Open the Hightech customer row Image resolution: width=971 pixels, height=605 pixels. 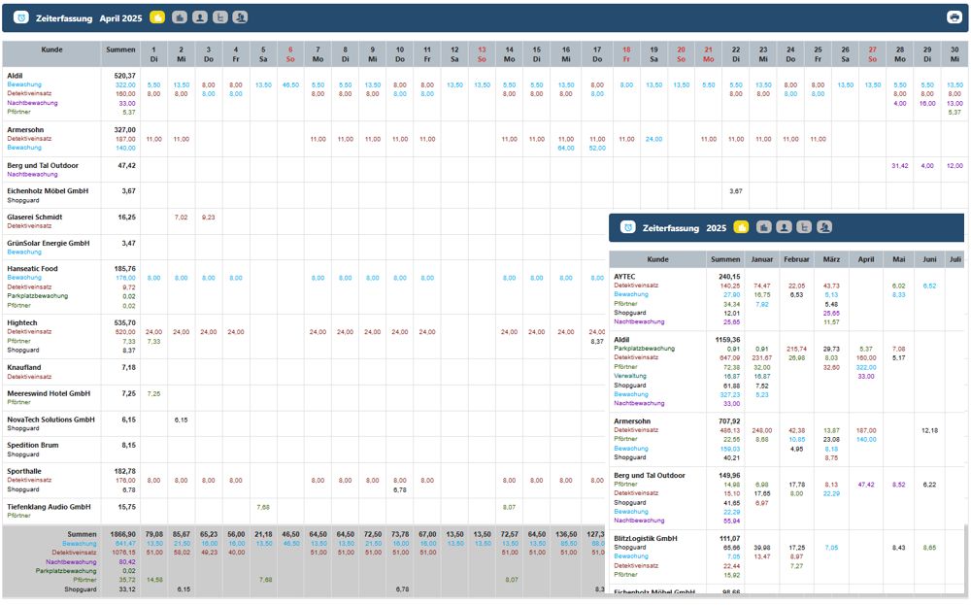coord(22,321)
